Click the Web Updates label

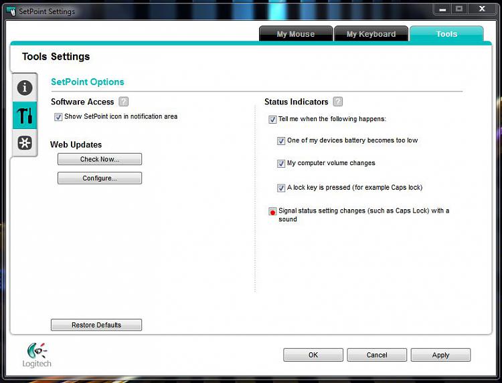coord(76,144)
